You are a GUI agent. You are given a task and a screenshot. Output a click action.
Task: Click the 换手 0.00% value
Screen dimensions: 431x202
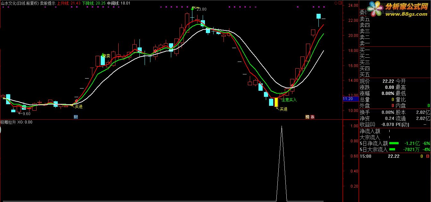pyautogui.click(x=388, y=112)
